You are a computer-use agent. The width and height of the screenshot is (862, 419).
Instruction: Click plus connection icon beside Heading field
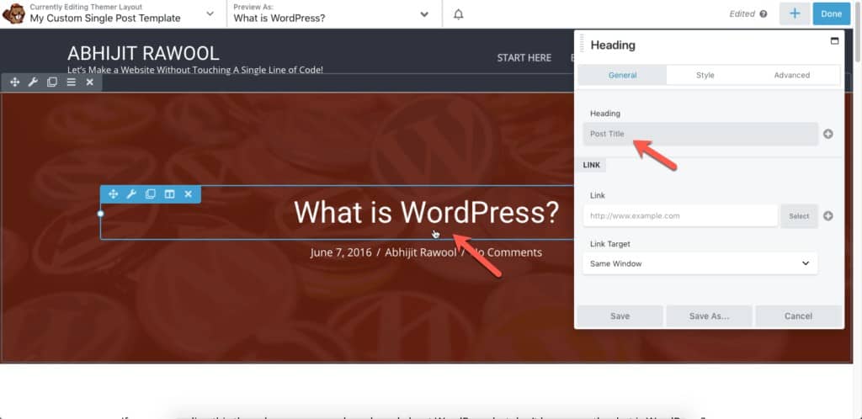coord(828,134)
